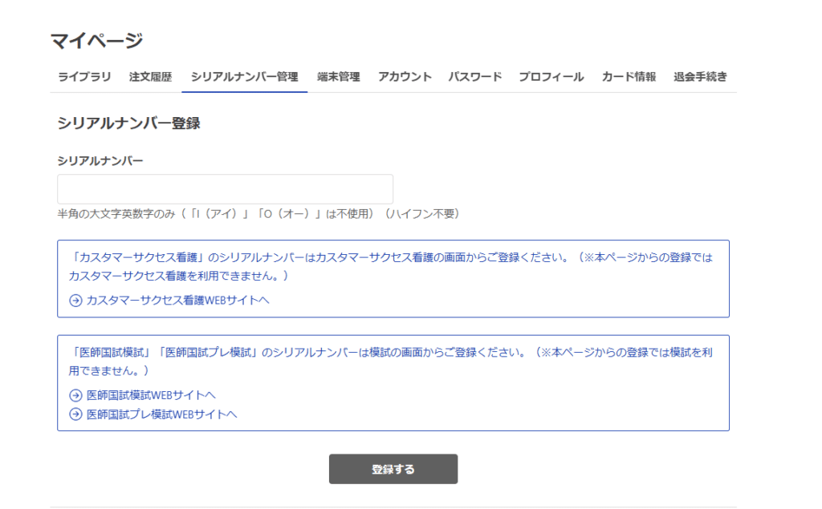Click the シリアルナンバー登録 section heading

pos(128,123)
